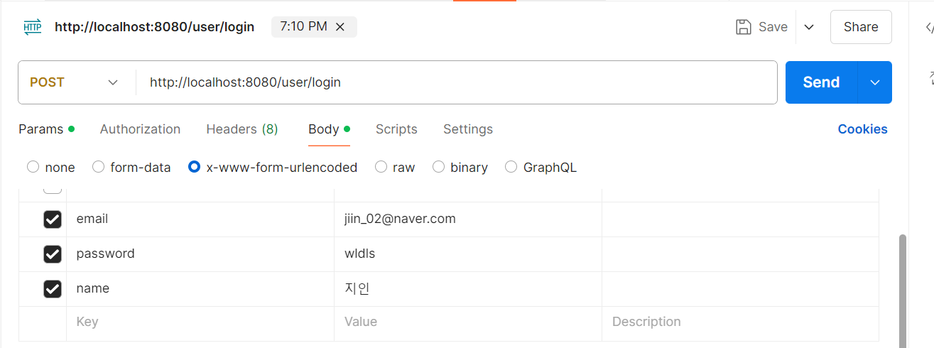
Task: Go to the Scripts tab
Action: [x=396, y=129]
